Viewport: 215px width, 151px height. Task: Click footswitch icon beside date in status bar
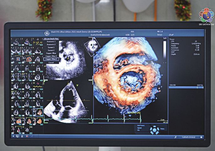click(x=176, y=137)
